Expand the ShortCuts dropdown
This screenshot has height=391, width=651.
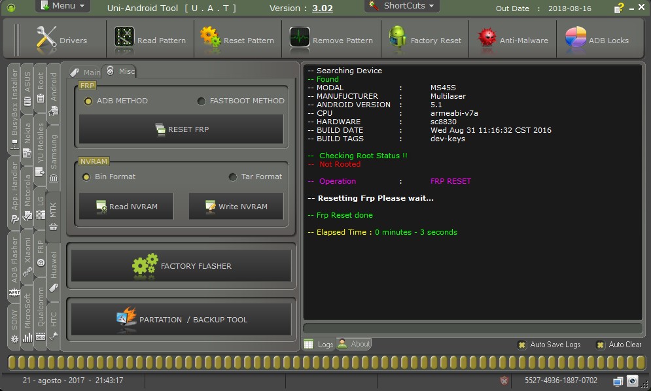(x=402, y=6)
